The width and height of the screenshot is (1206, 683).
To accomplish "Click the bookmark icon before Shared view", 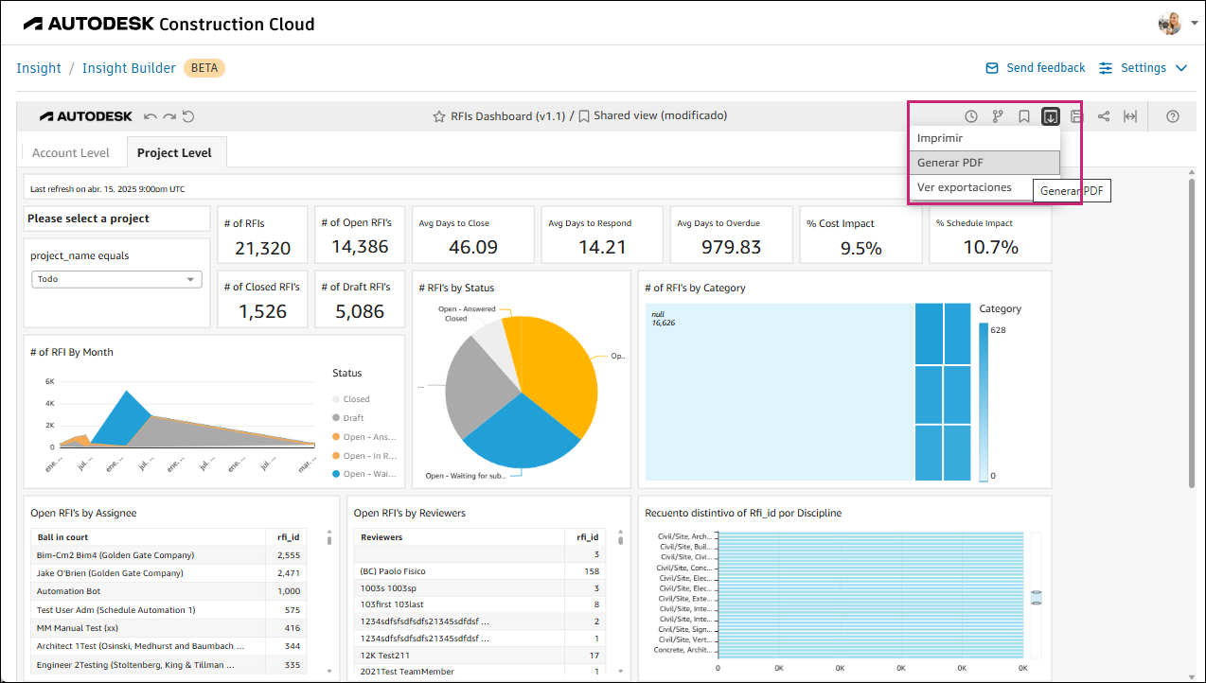I will pos(584,116).
